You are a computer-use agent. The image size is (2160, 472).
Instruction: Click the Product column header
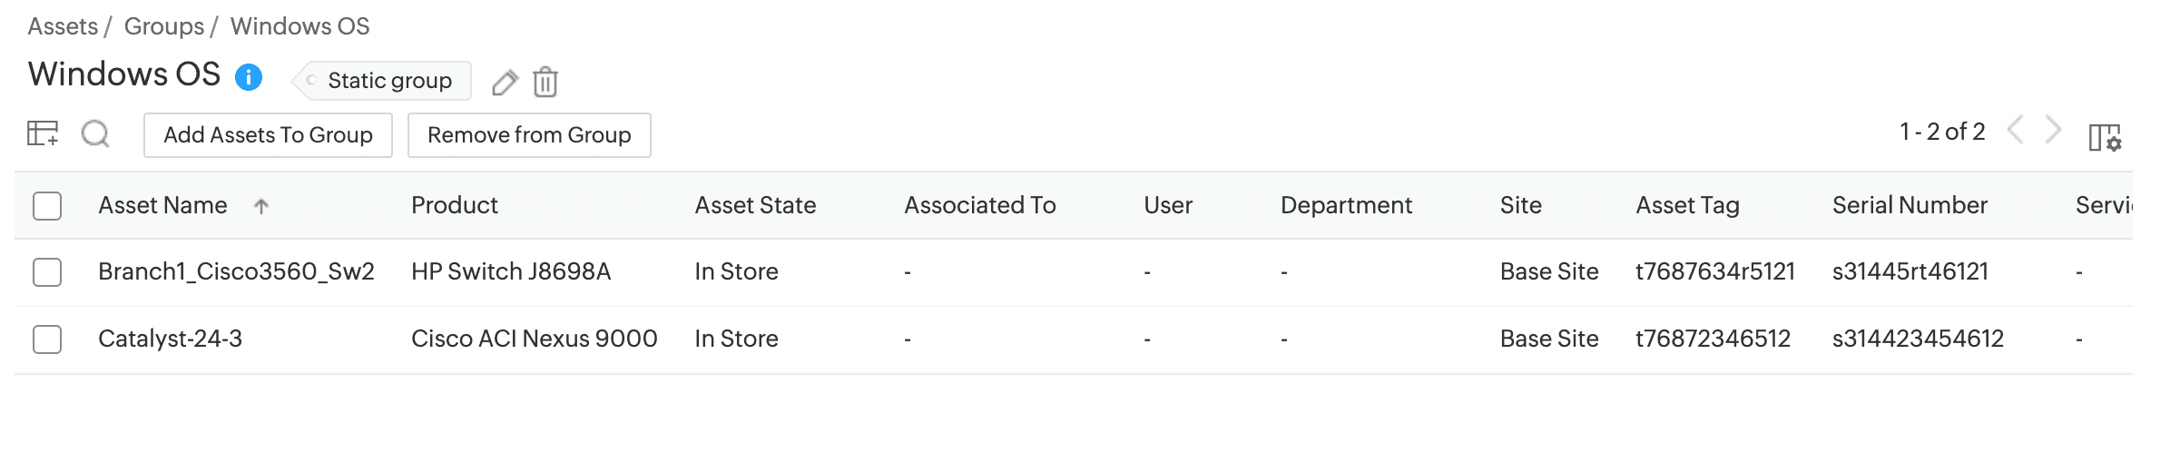coord(455,205)
